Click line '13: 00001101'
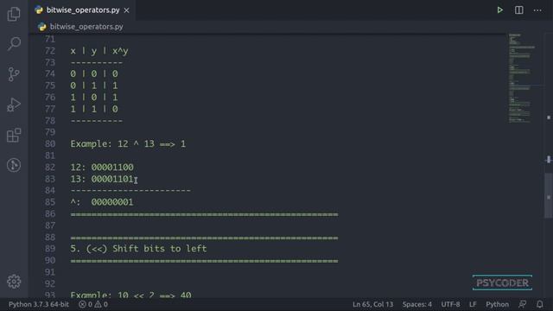 coord(102,179)
